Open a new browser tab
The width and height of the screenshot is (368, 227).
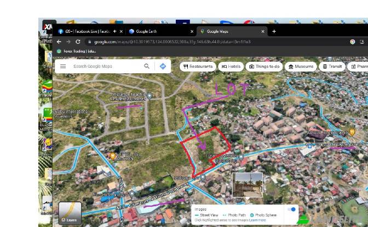tap(274, 31)
